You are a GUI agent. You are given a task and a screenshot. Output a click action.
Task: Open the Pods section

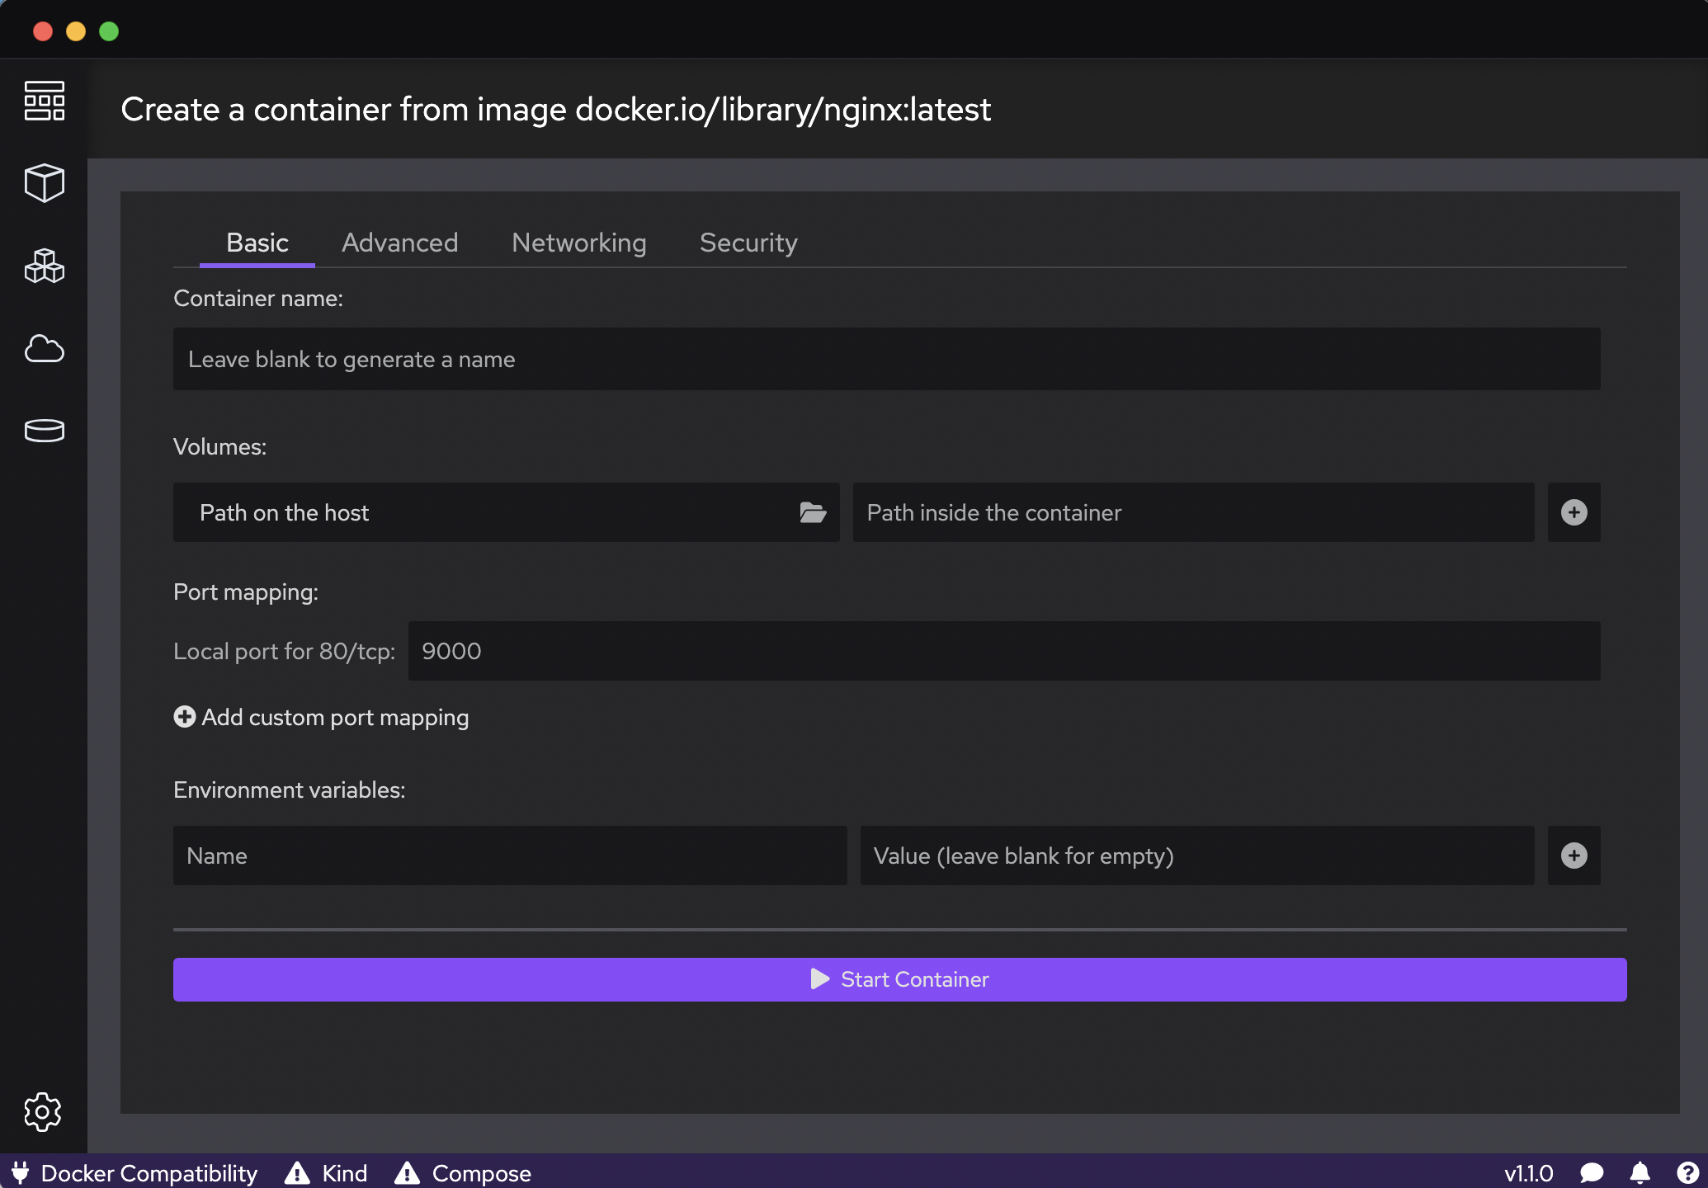[44, 266]
